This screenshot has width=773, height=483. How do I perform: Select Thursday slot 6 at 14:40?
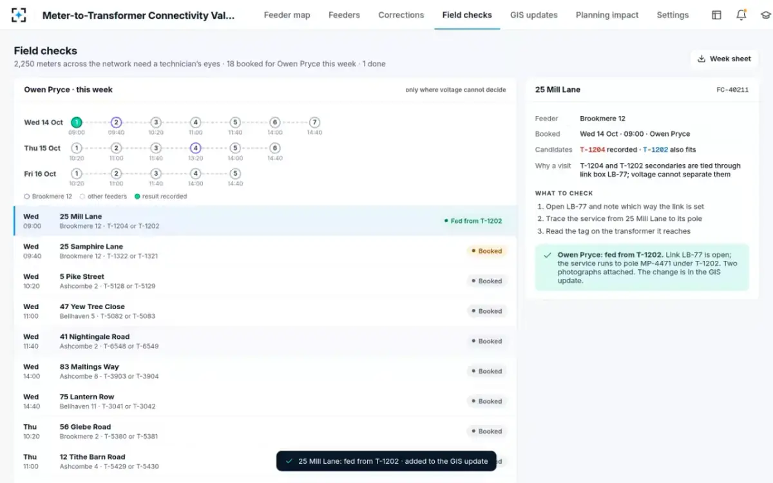tap(274, 148)
